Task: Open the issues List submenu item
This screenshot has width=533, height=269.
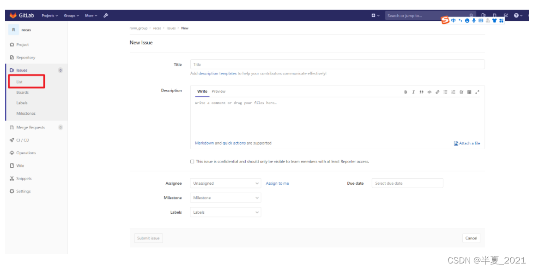Action: coord(19,82)
